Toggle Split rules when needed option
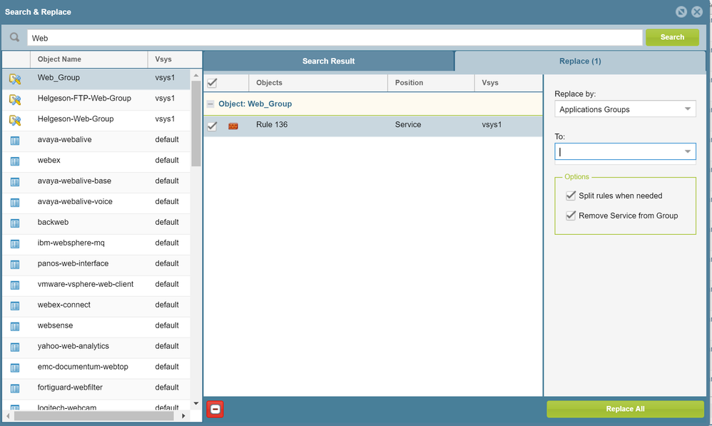 click(x=571, y=196)
